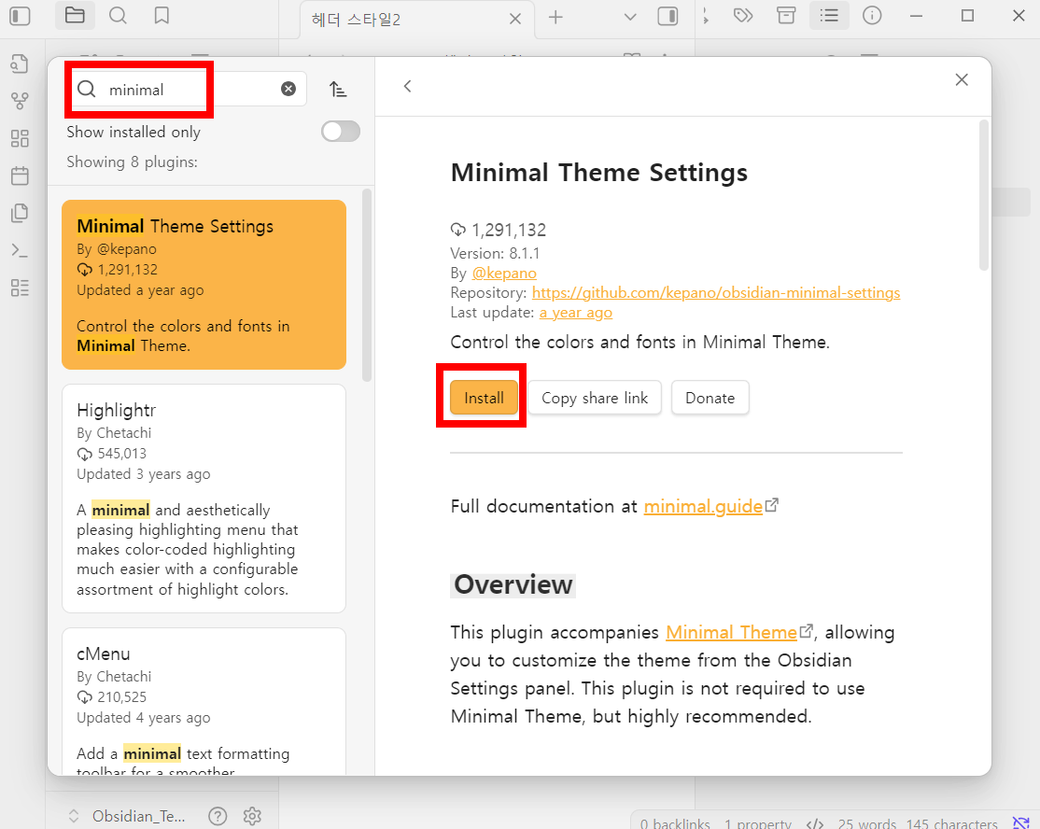Open the tab list dropdown chevron
Viewport: 1040px width, 829px height.
(x=630, y=17)
